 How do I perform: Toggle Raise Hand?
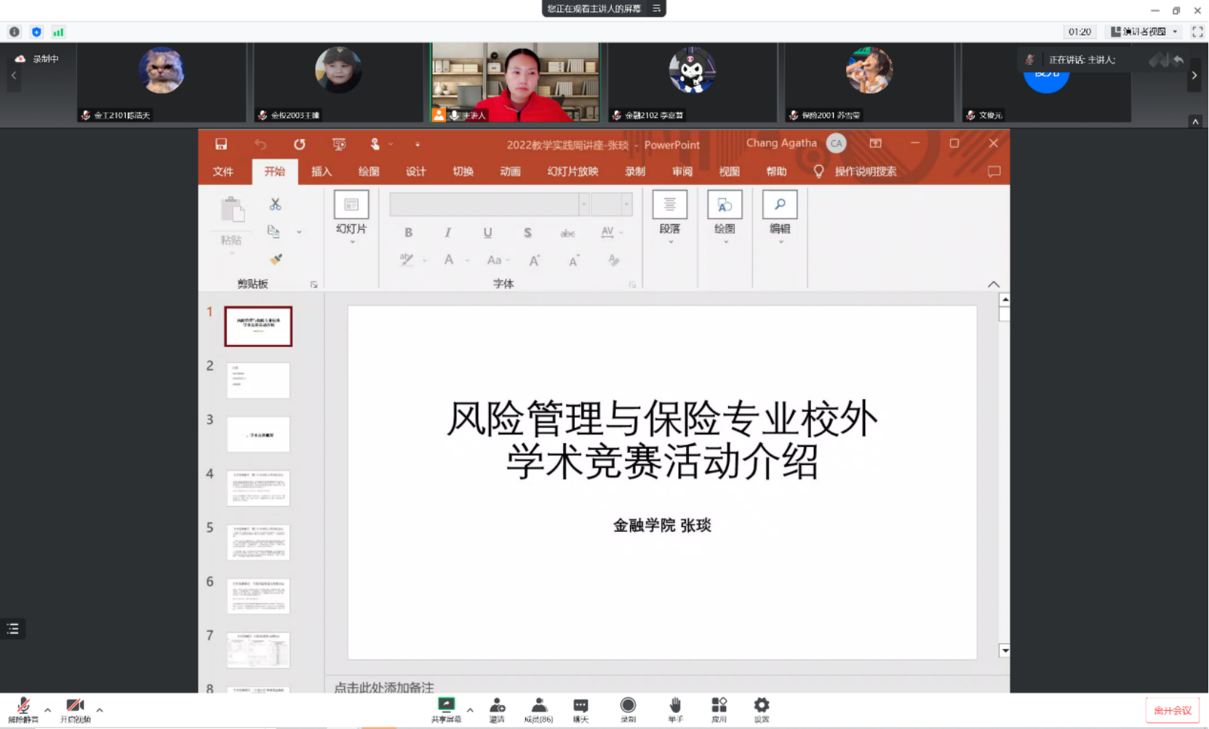coord(675,709)
